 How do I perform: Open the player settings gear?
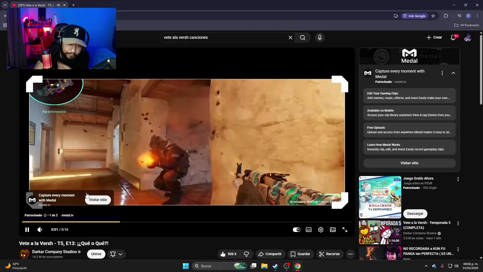321,230
